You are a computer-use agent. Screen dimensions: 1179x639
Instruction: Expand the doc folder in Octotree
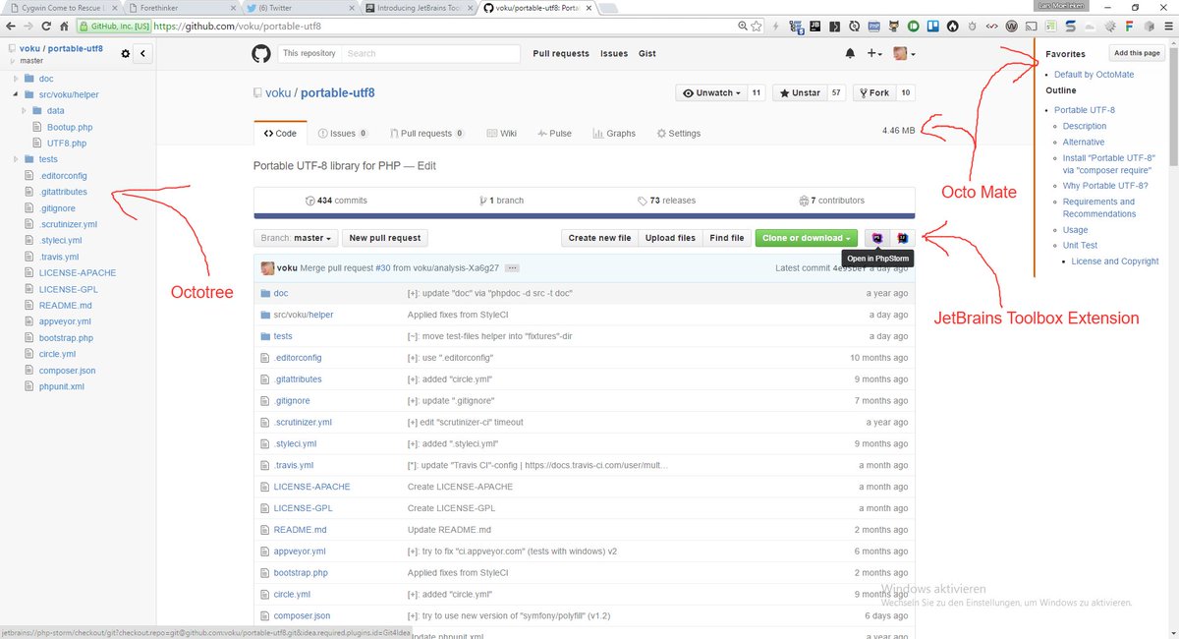[16, 78]
